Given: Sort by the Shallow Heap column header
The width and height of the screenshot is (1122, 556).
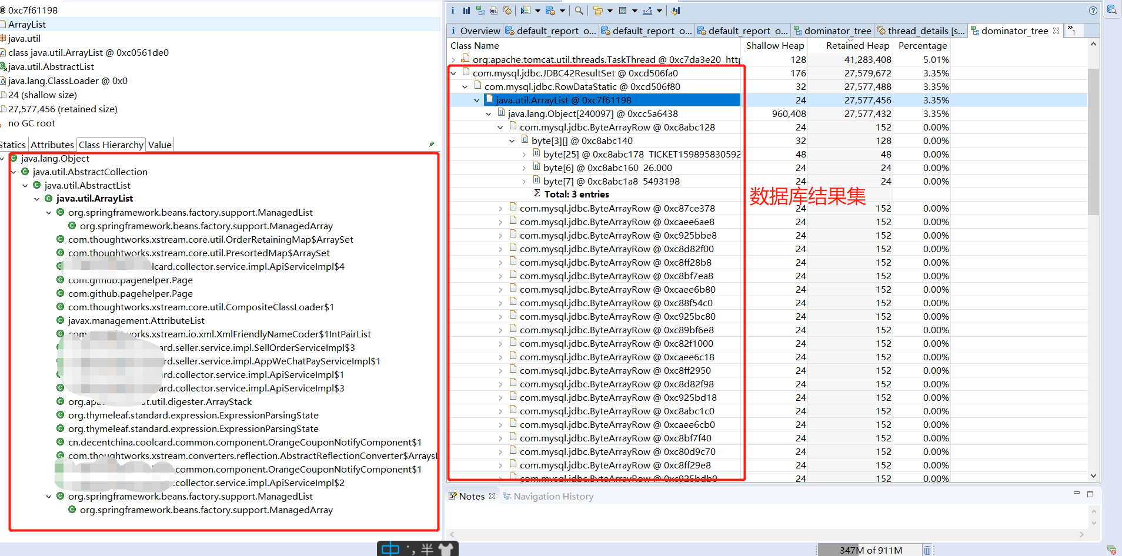Looking at the screenshot, I should click(x=774, y=45).
